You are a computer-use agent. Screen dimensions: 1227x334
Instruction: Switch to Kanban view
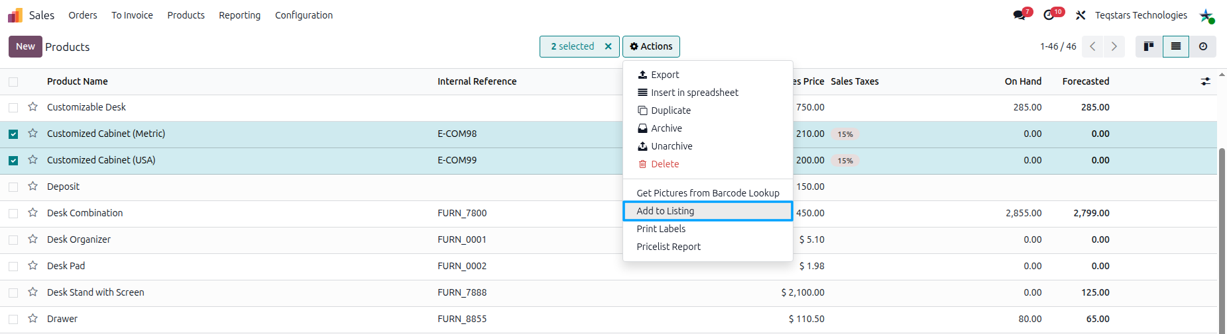point(1149,46)
